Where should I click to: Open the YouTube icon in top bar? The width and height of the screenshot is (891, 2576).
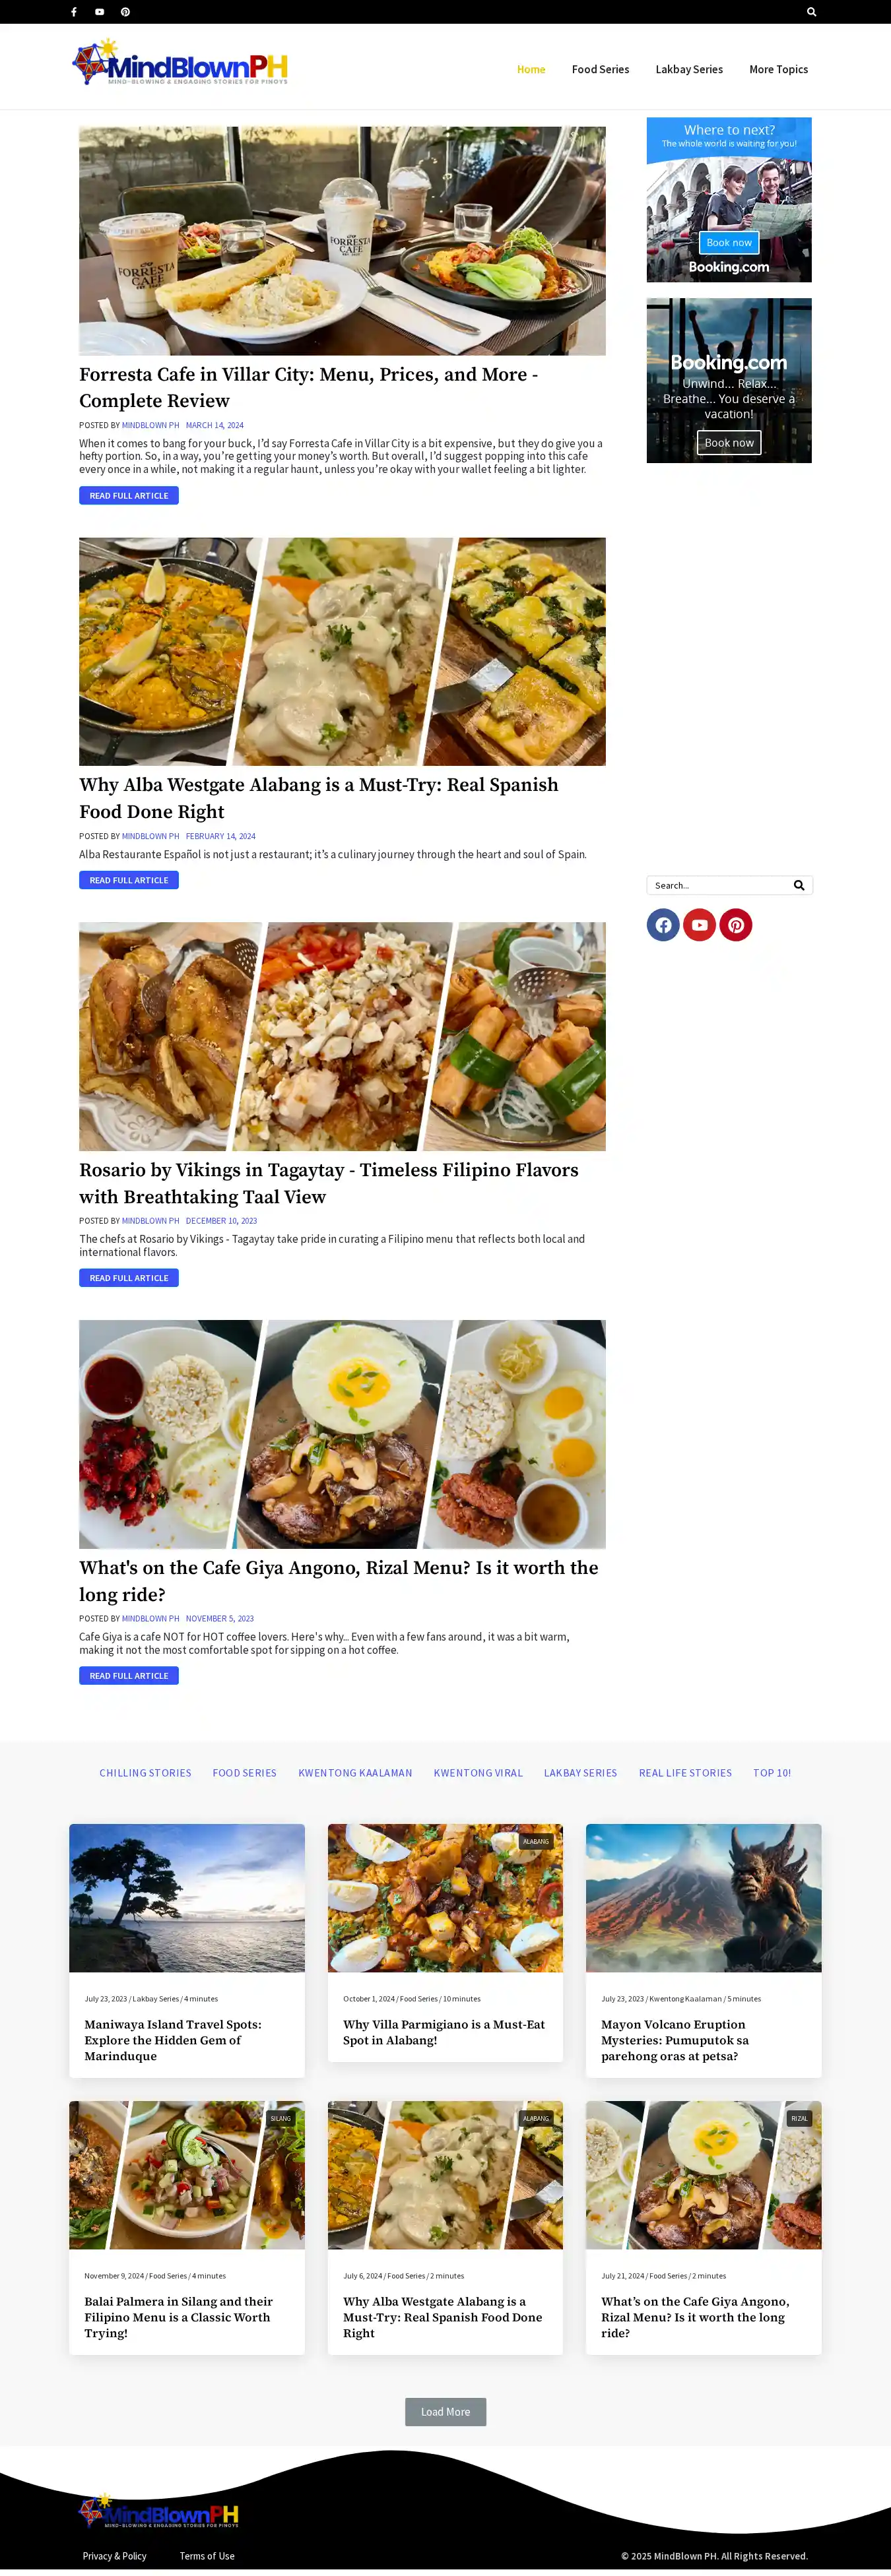pos(100,12)
